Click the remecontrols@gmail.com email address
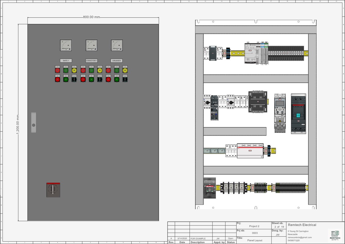Viewport: 345px width, 244px height. (x=300, y=237)
